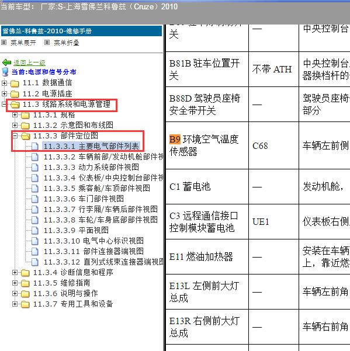
Task: Expand the 11.3.4 诊断信息和程序 node
Action: (x=15, y=272)
